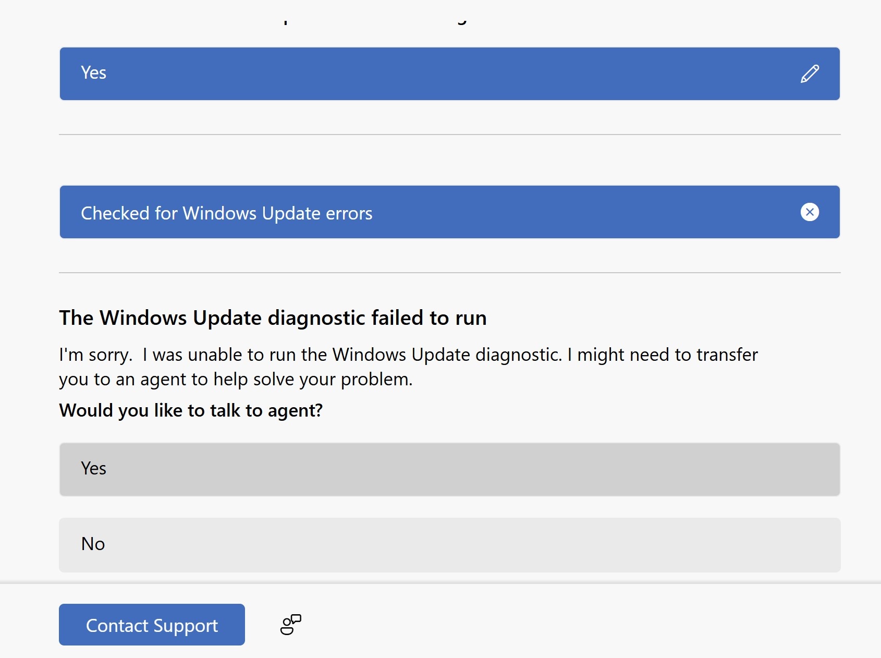Screen dimensions: 881x658
Task: Click the second line of the apology paragraph
Action: coord(236,380)
